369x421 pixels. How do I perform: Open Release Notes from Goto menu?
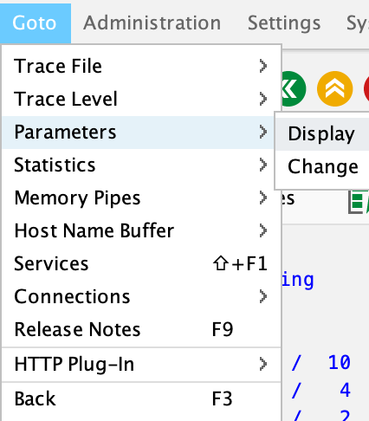pyautogui.click(x=141, y=329)
